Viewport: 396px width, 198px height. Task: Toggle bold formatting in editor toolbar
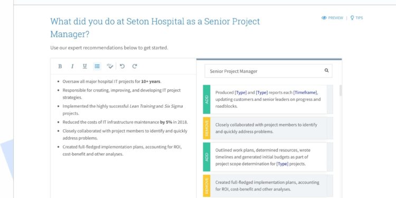[60, 66]
